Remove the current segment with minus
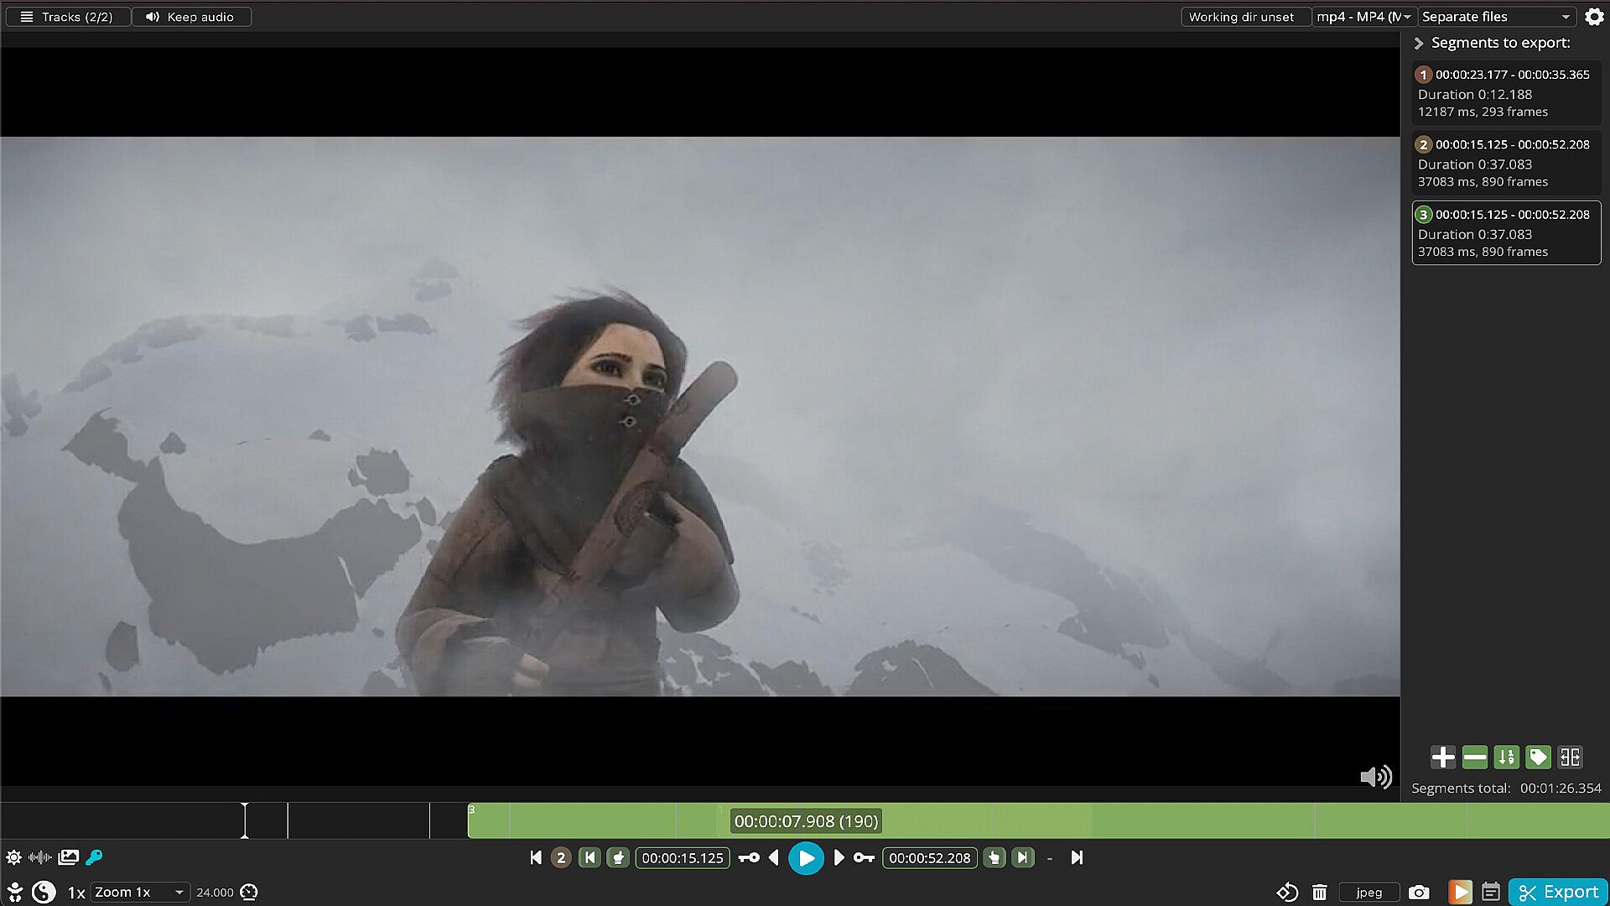The height and width of the screenshot is (906, 1610). pyautogui.click(x=1474, y=758)
